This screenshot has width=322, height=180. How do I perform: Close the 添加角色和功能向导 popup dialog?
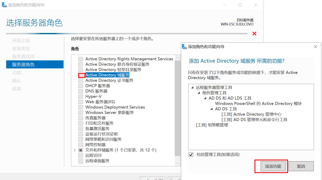click(x=315, y=47)
